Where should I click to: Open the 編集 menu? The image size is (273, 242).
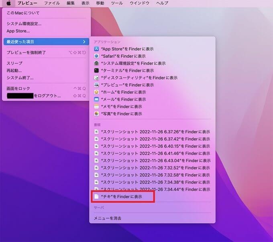[x=71, y=3]
